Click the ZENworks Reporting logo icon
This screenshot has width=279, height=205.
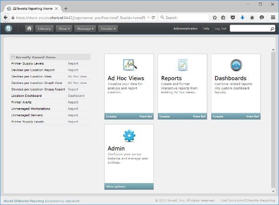point(8,28)
